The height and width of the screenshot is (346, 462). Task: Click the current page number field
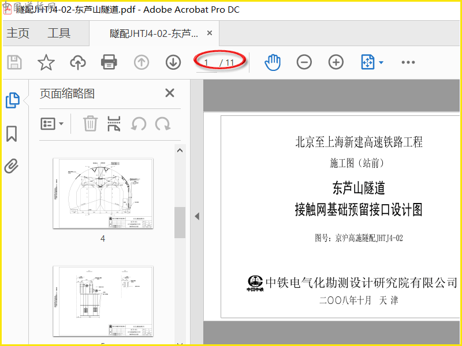click(207, 63)
